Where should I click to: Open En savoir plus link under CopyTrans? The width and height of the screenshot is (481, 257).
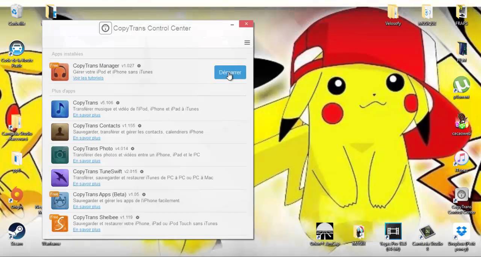(86, 115)
